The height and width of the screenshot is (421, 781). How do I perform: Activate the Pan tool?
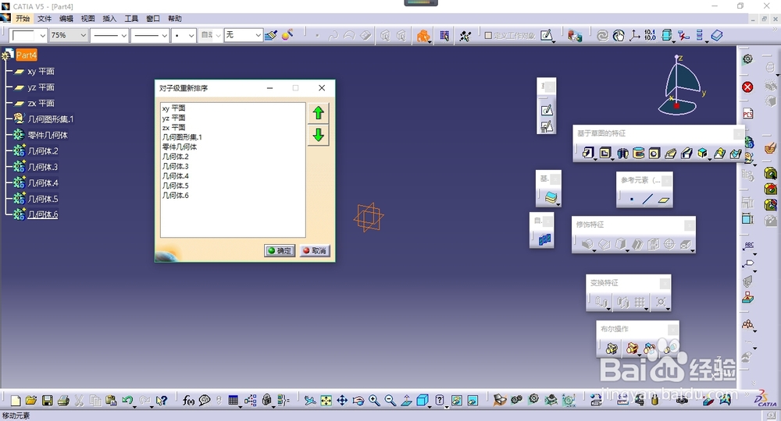342,401
